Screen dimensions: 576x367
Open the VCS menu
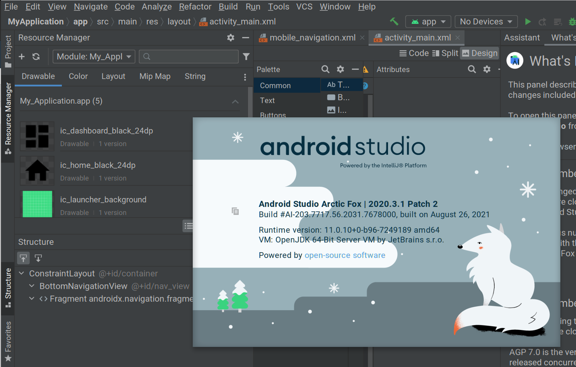[x=304, y=7]
